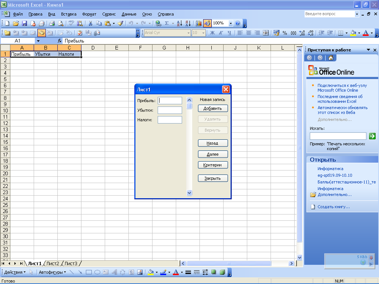
Task: Click the New workbook icon in toolbar
Action: point(7,23)
